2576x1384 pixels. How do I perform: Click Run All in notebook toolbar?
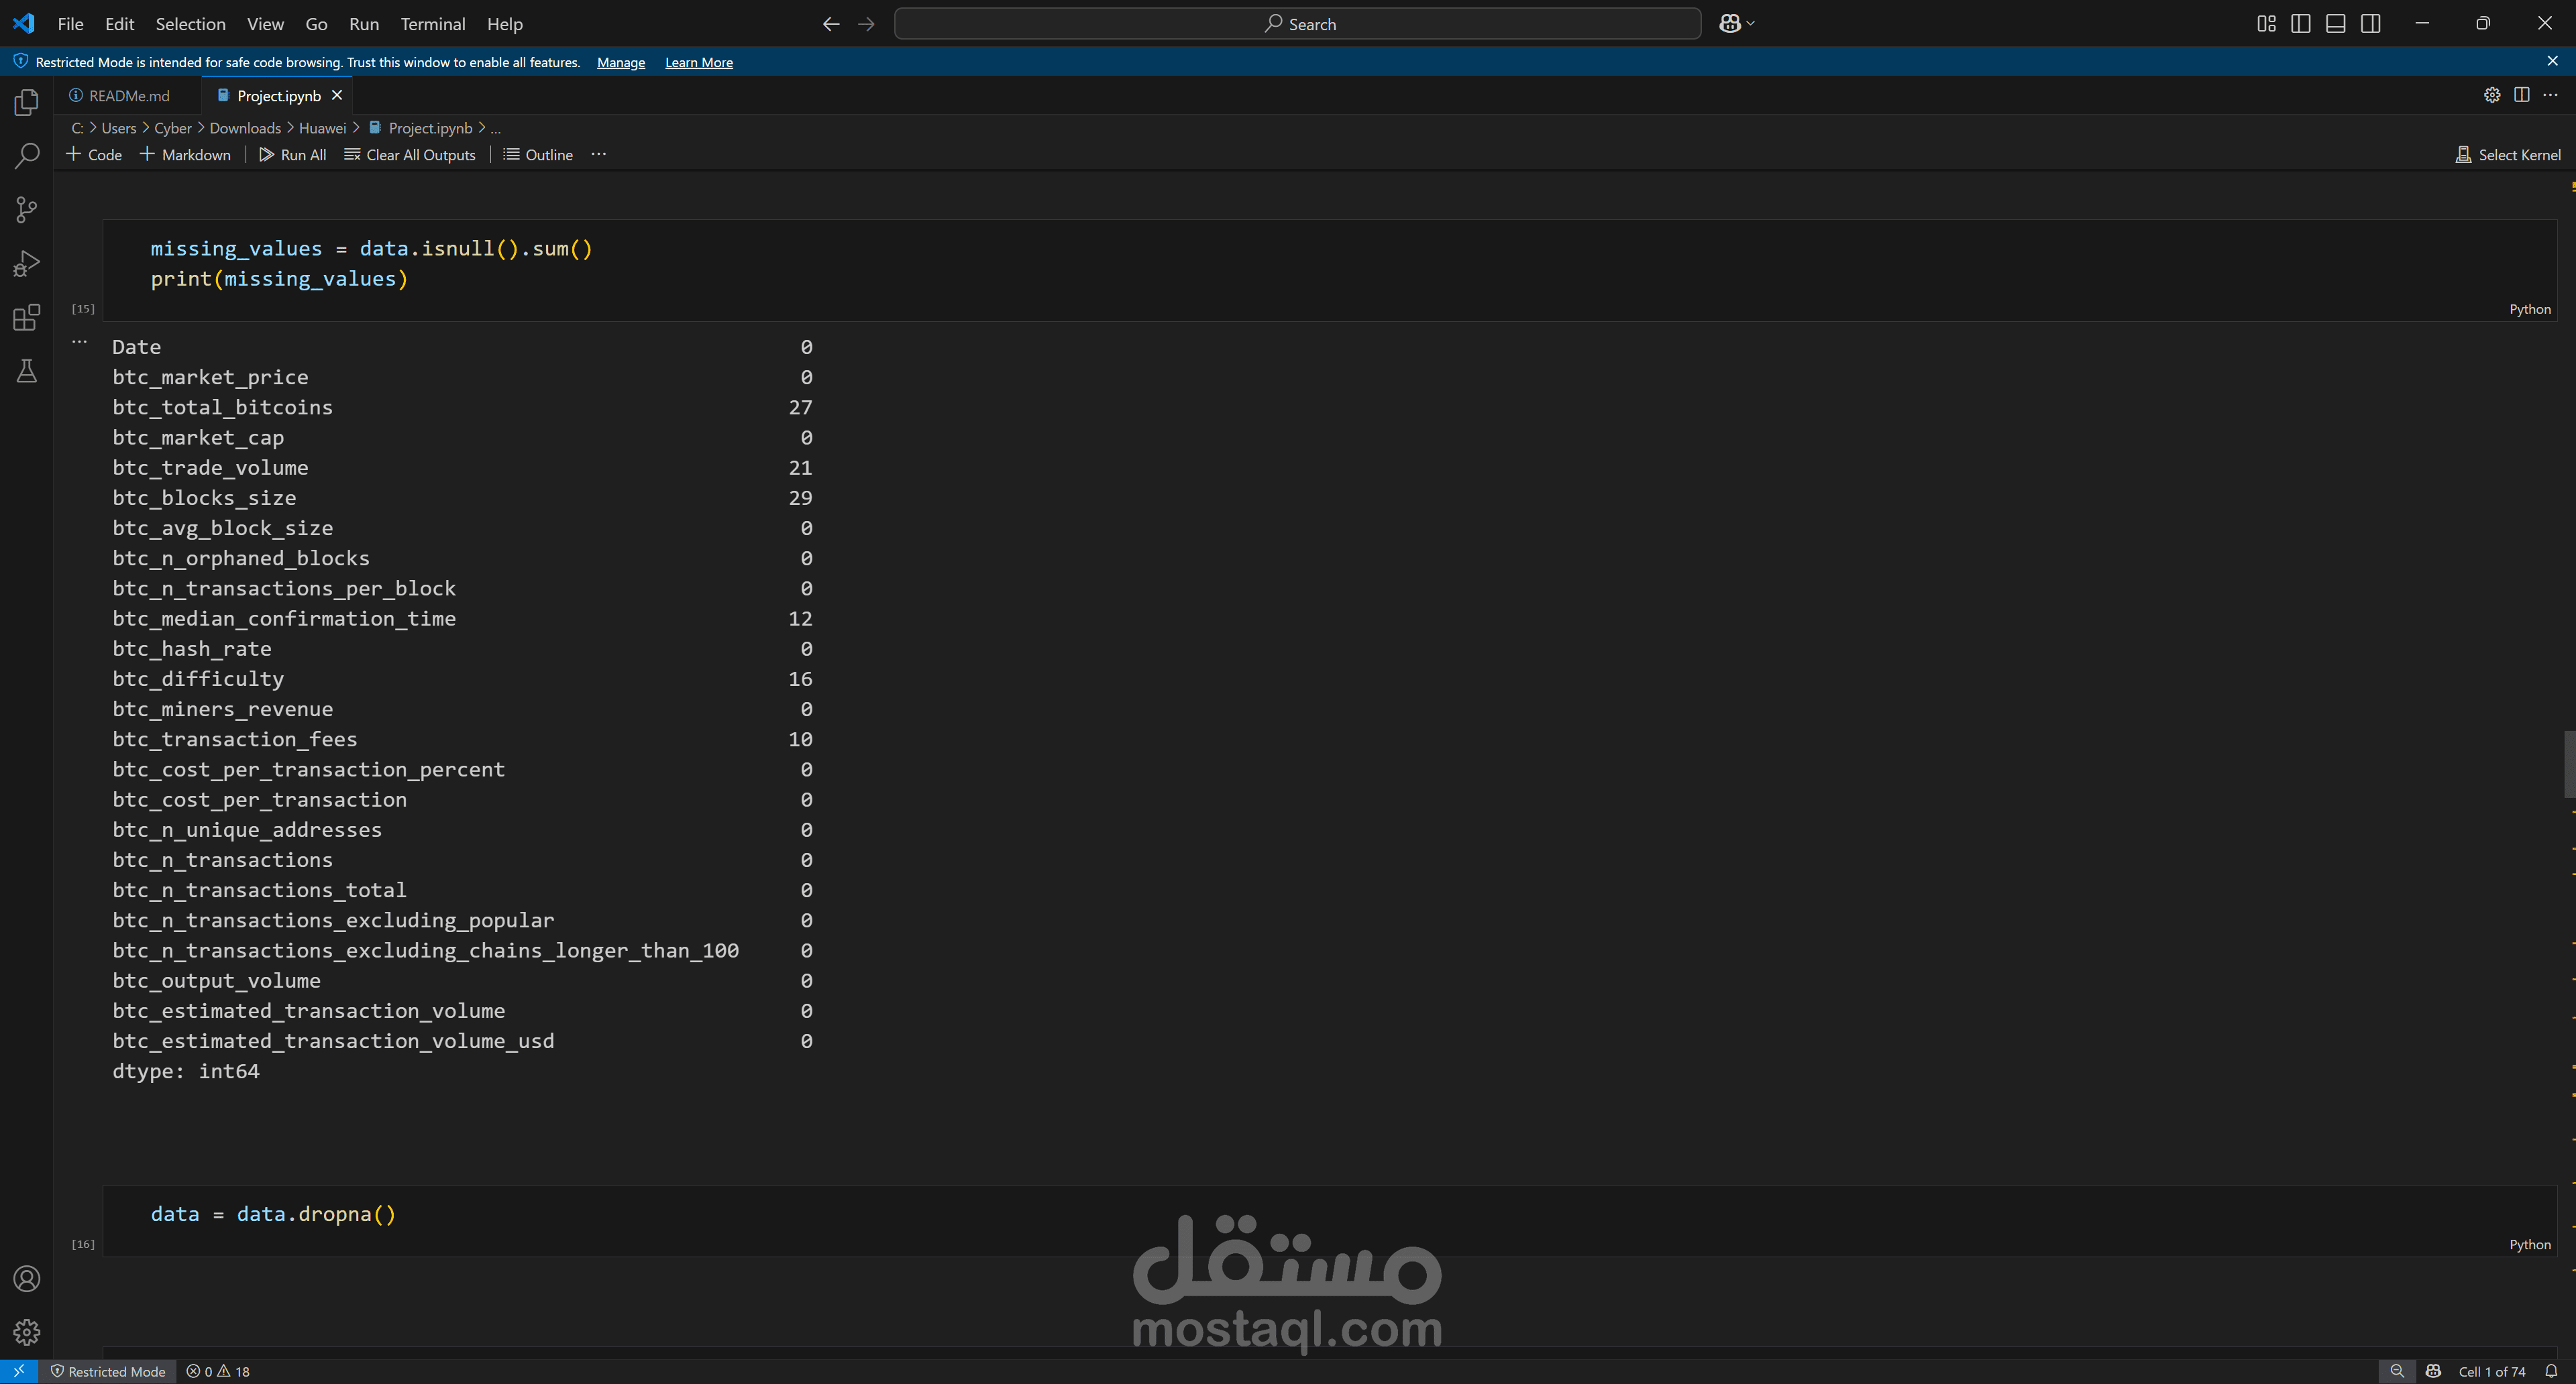point(292,155)
